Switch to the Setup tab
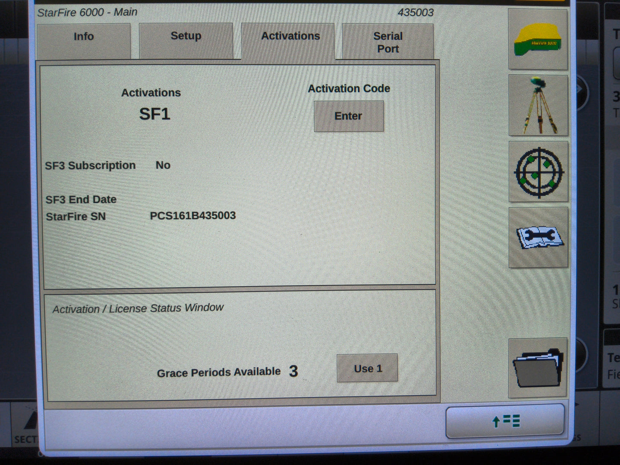The width and height of the screenshot is (620, 465). point(186,41)
